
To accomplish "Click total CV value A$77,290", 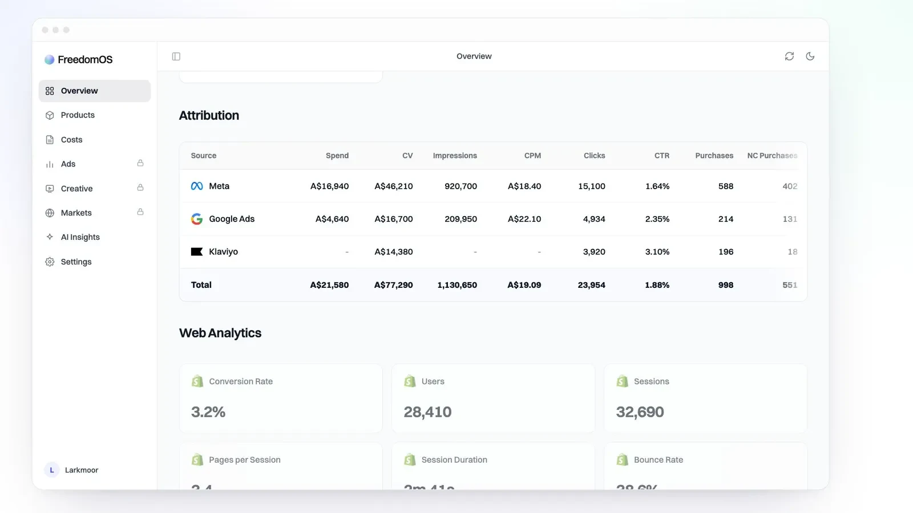I will click(x=393, y=285).
